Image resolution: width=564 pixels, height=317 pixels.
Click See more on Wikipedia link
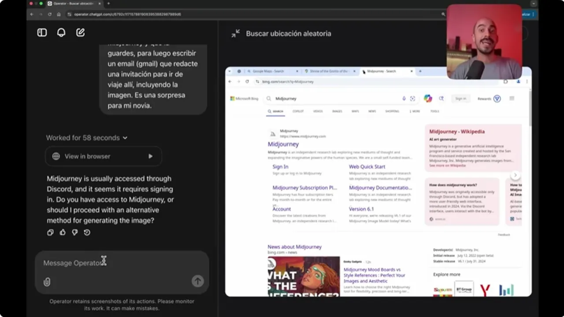point(447,166)
